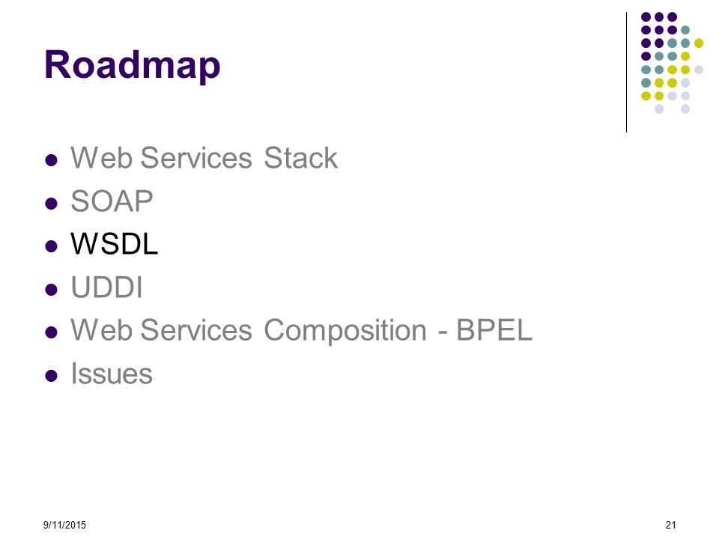Click the bullet dot beside Issues
Viewport: 719px width, 539px height.
tap(52, 376)
